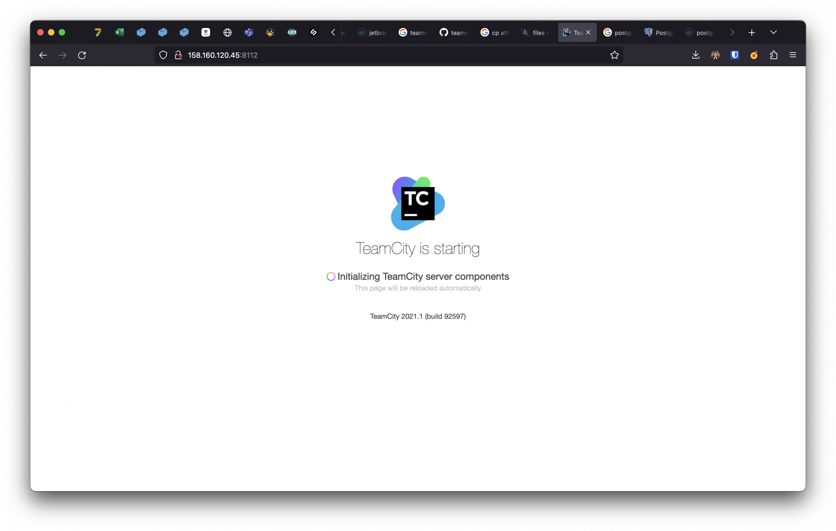Open the orange circle extension icon
Viewport: 836px width, 531px height.
click(x=754, y=55)
